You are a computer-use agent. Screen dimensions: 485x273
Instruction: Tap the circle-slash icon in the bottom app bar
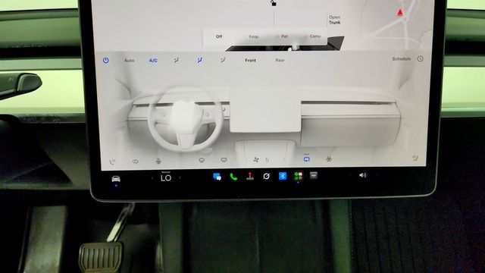point(266,177)
